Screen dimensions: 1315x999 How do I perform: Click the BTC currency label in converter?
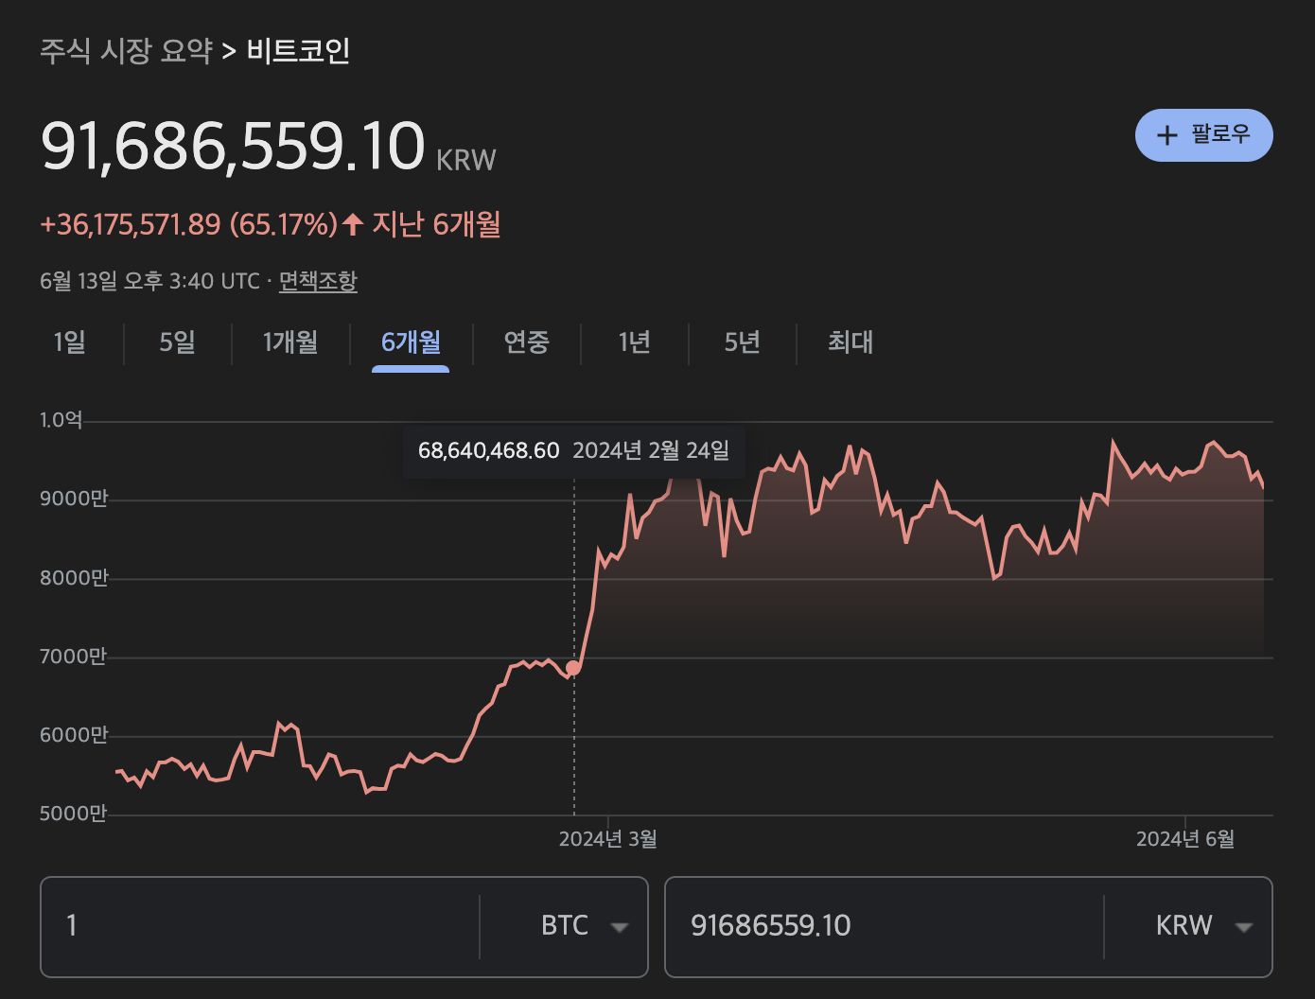[565, 926]
